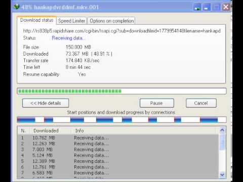The width and height of the screenshot is (243, 182).
Task: Switch to the Download status tab
Action: click(36, 20)
